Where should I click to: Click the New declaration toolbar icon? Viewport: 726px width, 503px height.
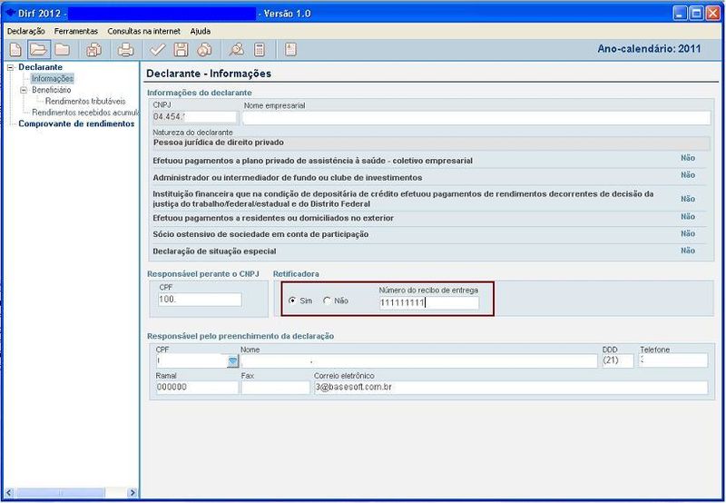click(15, 49)
